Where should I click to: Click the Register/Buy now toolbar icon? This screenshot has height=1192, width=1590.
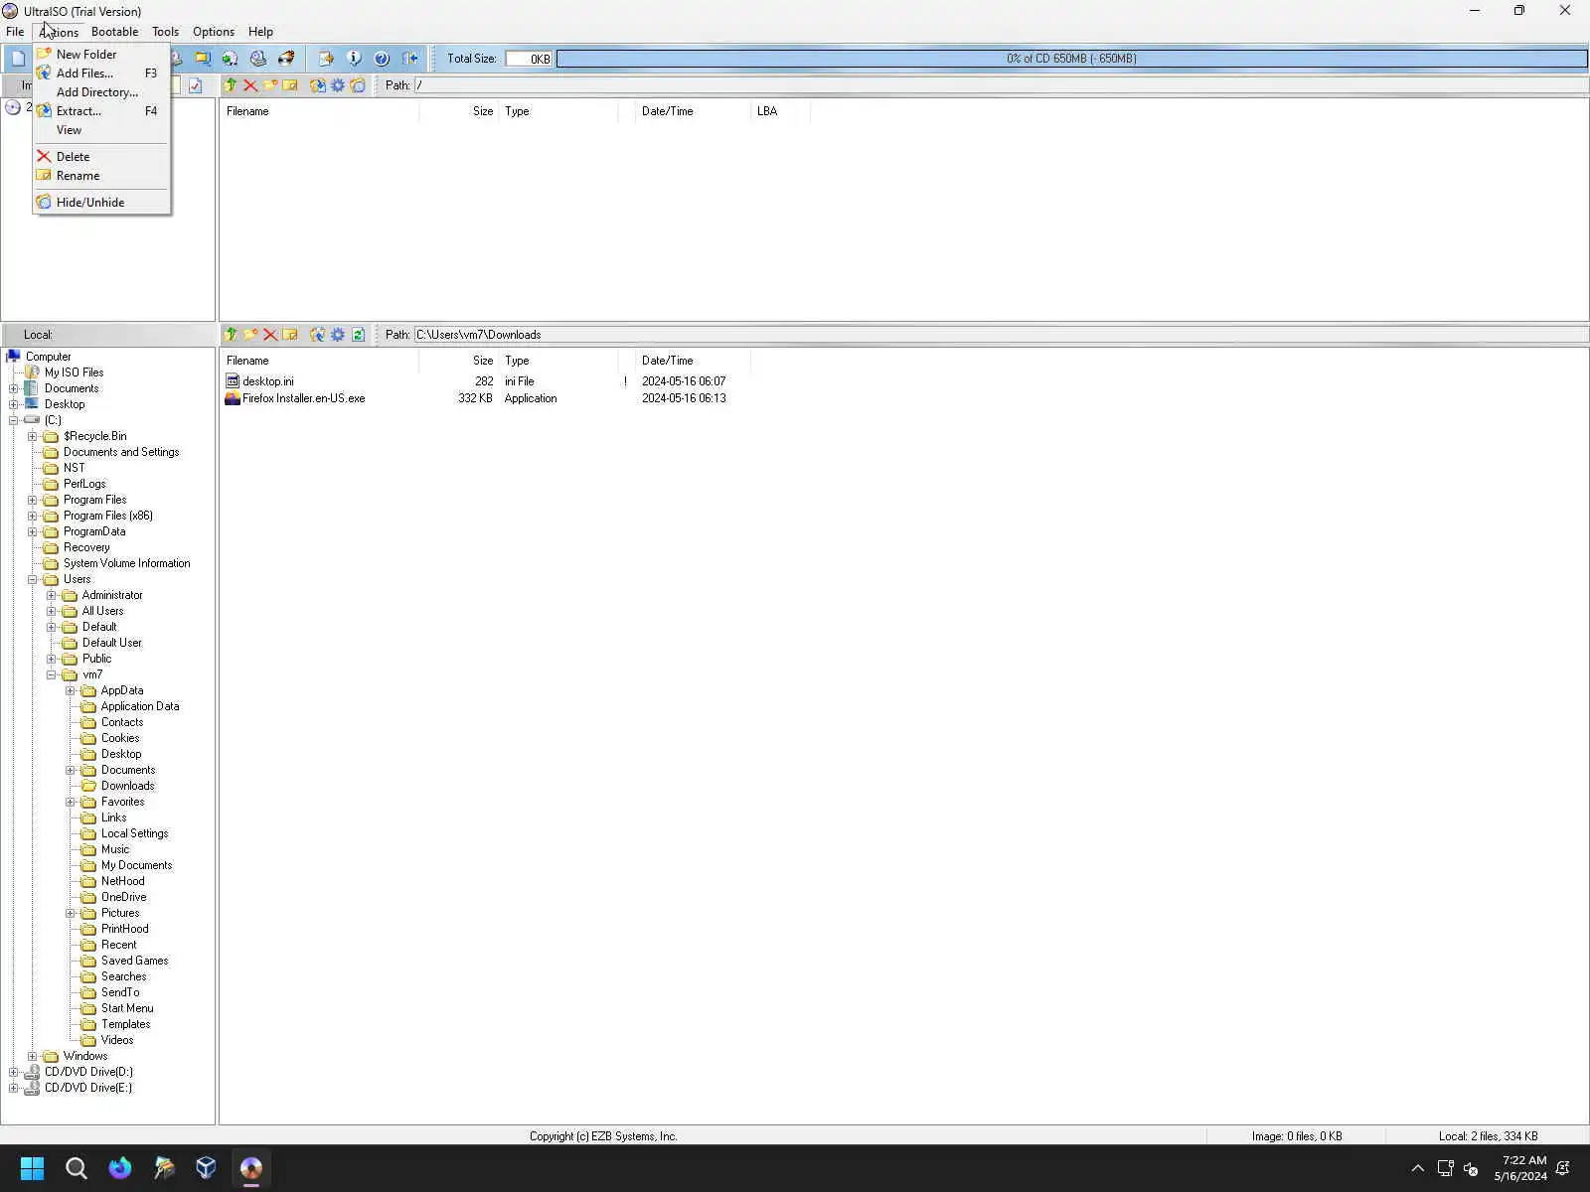click(x=326, y=59)
